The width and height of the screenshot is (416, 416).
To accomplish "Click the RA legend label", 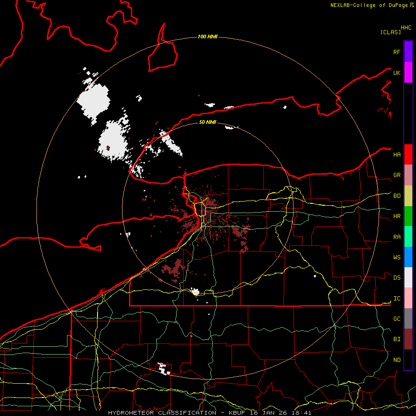I will [397, 237].
